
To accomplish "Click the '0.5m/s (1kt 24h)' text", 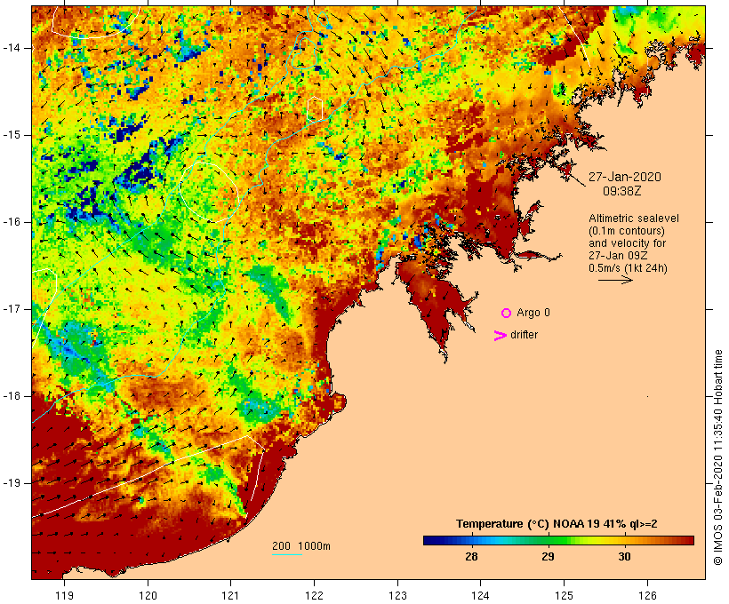I will coord(628,268).
